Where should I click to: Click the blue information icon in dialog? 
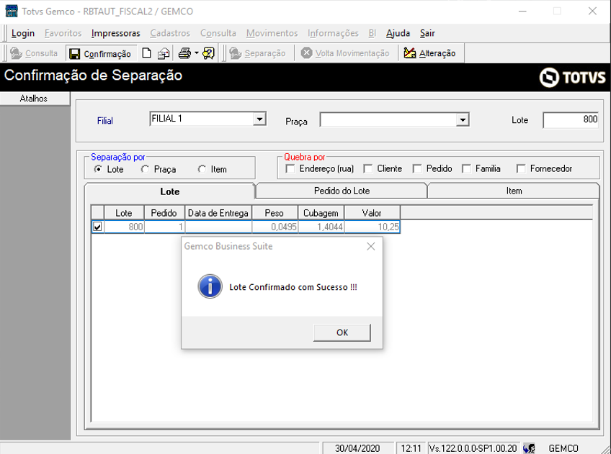pyautogui.click(x=210, y=286)
